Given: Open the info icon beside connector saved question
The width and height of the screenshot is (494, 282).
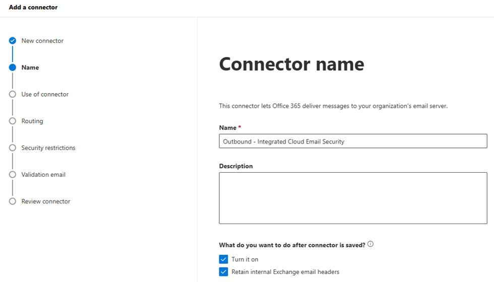Looking at the screenshot, I should pos(371,244).
